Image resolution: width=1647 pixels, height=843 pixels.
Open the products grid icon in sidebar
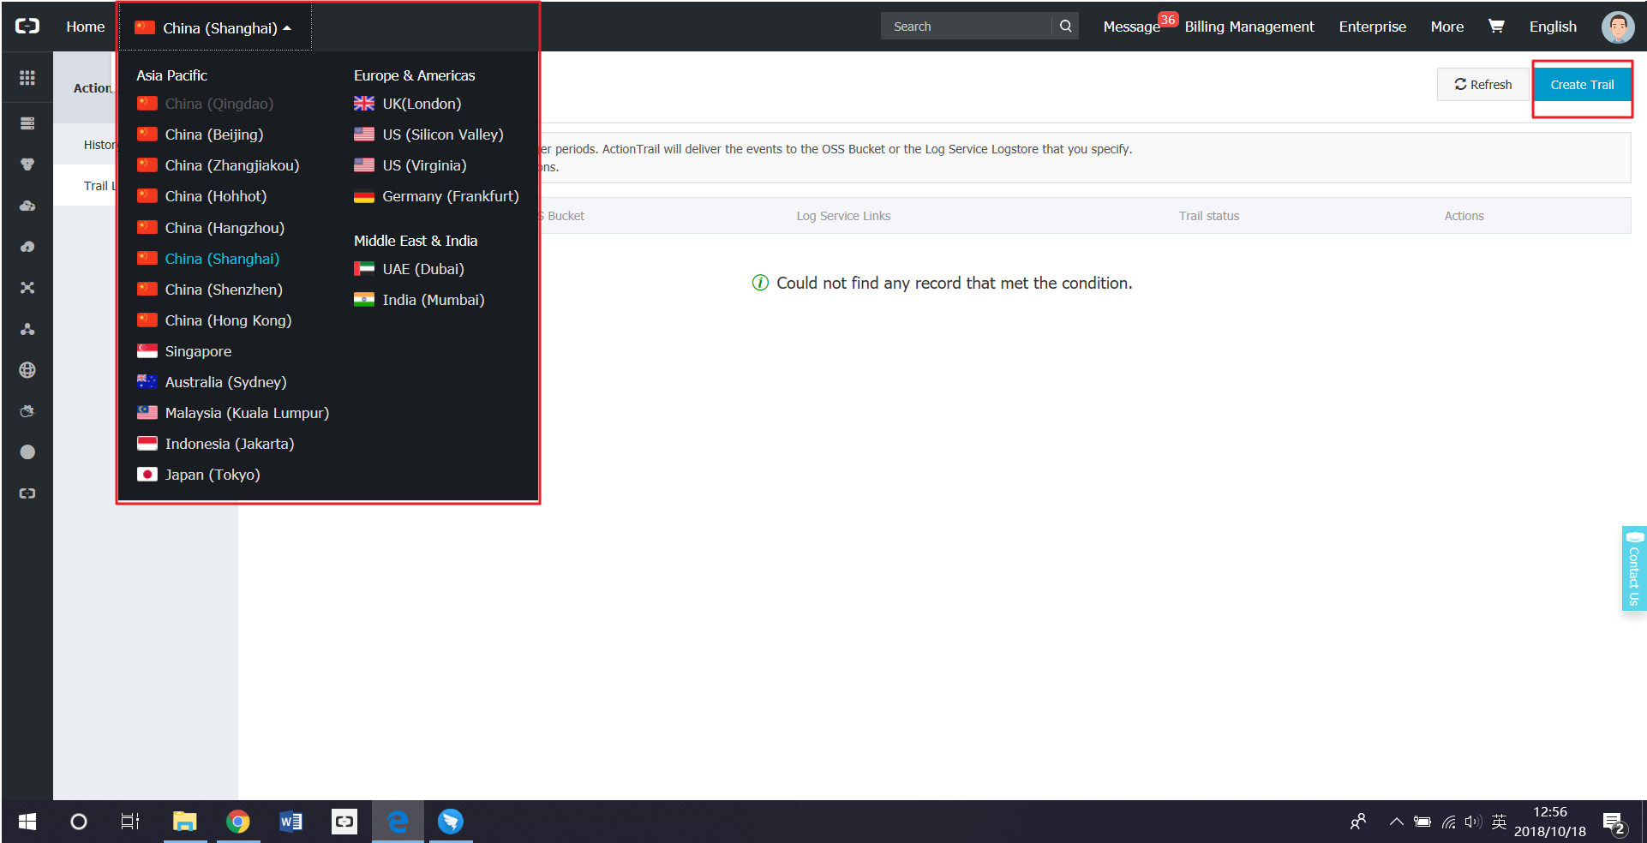27,78
